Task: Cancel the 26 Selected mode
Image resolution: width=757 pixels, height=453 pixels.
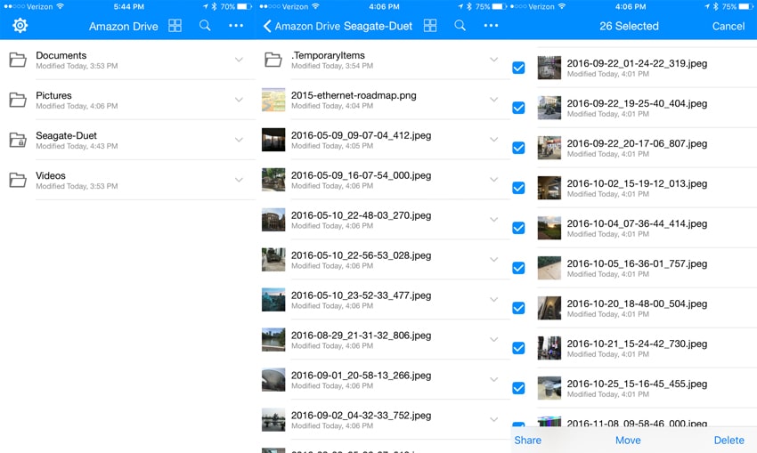Action: coord(728,26)
